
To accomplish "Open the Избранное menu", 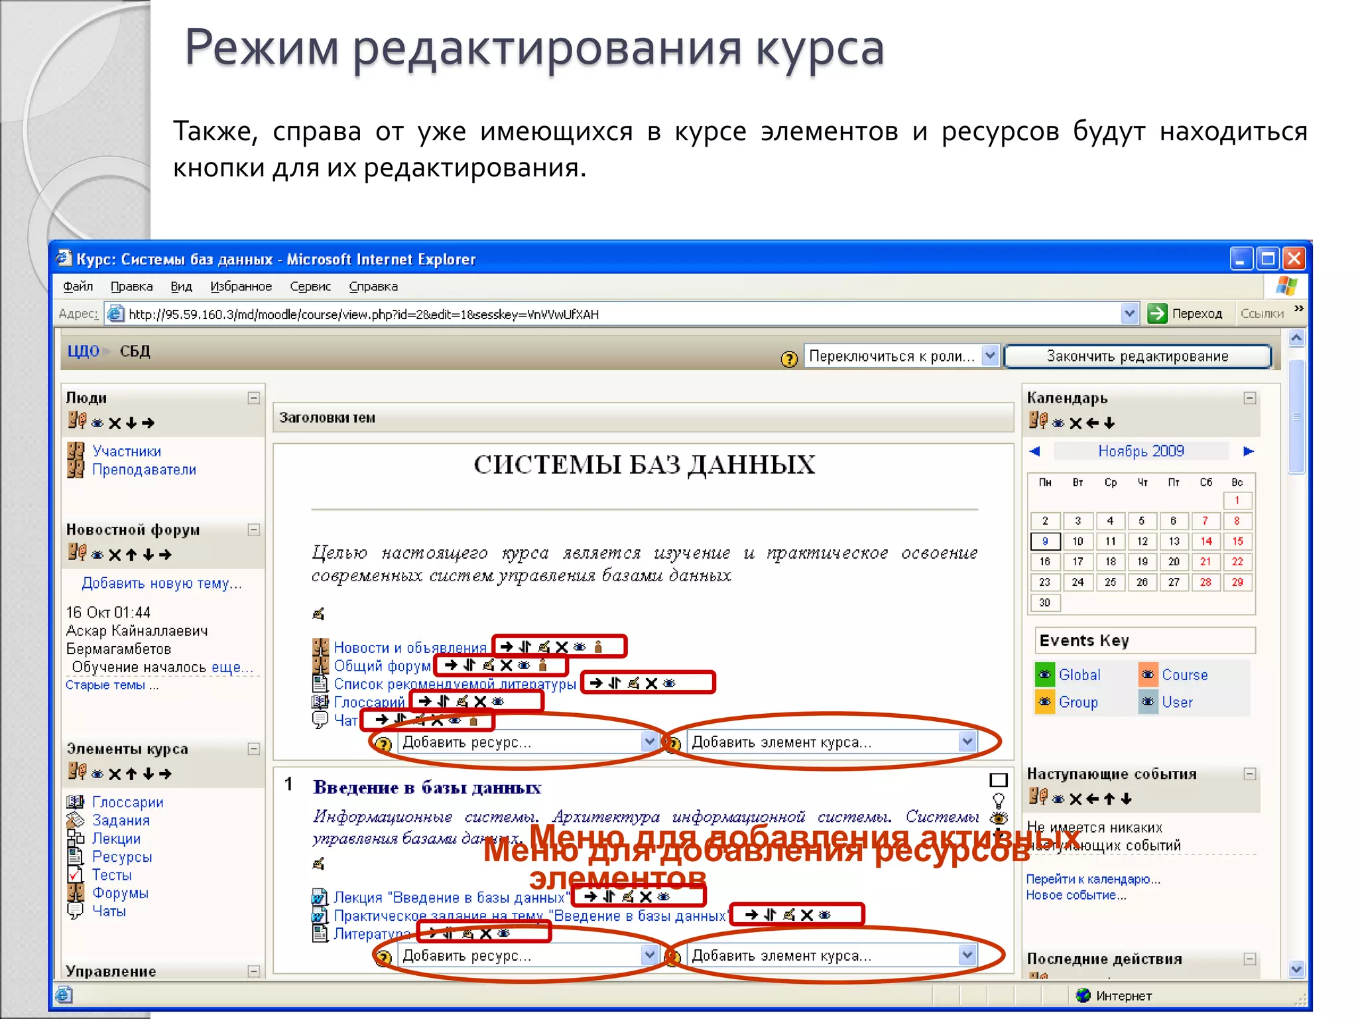I will pos(241,287).
